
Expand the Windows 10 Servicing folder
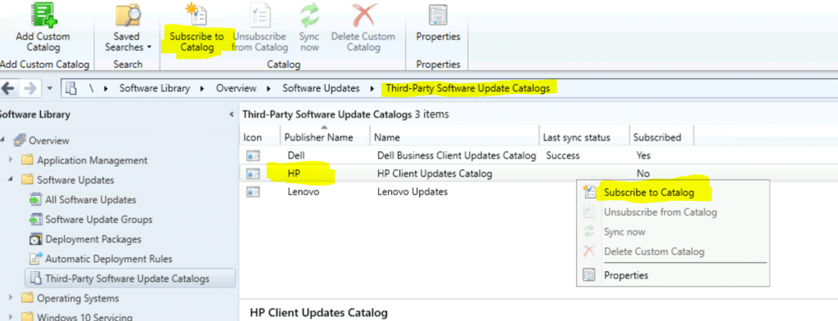tap(11, 317)
